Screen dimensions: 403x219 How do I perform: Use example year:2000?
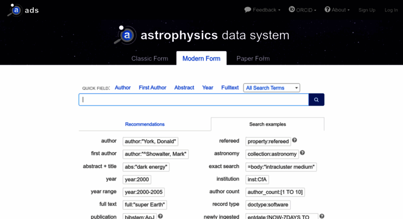(137, 180)
